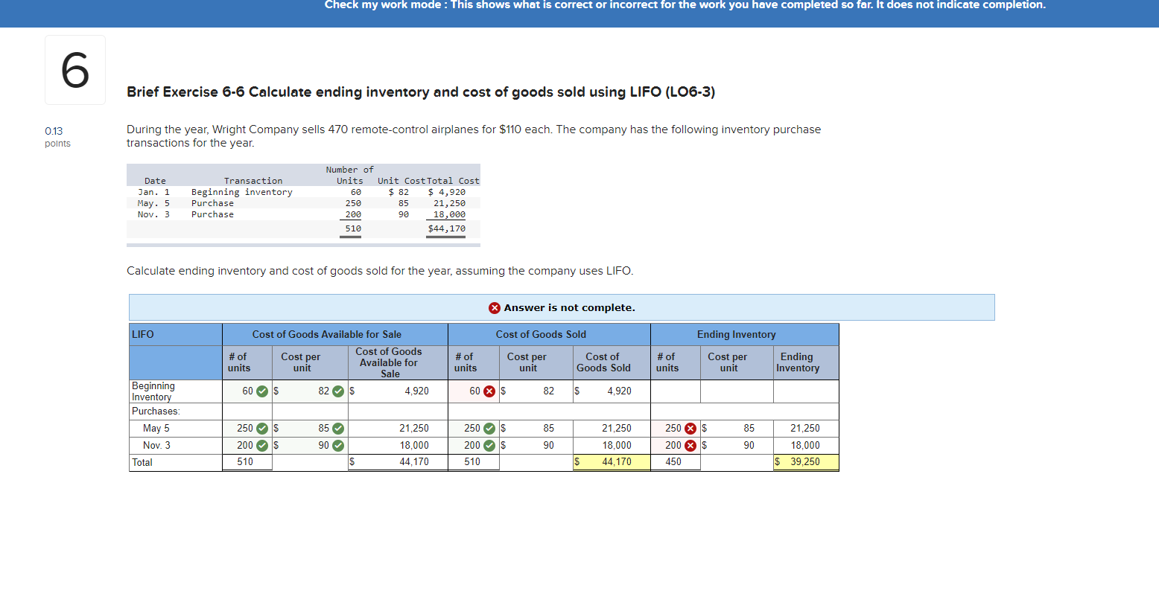Screen dimensions: 1159x602
Task: Click the red X in the Answer banner
Action: tap(493, 307)
